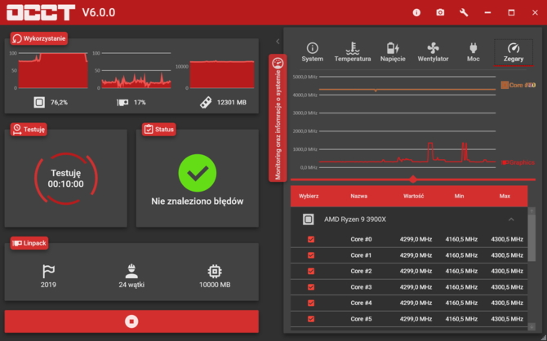Uncheck the Core #2 checkbox
Screen dimensions: 547x341
pyautogui.click(x=311, y=271)
